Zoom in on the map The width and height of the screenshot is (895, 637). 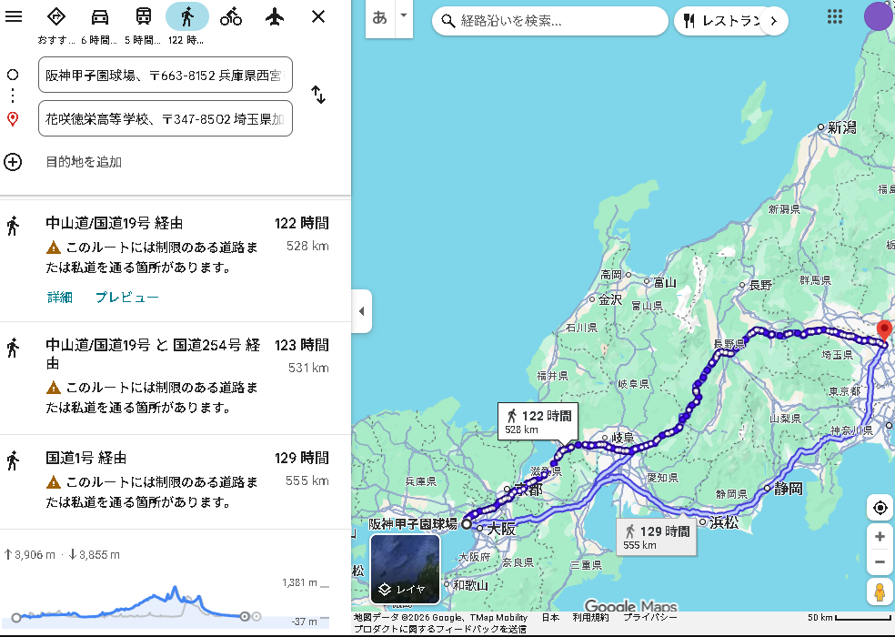click(x=880, y=537)
